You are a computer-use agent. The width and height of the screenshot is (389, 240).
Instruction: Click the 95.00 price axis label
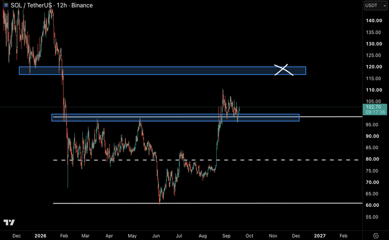(372, 125)
